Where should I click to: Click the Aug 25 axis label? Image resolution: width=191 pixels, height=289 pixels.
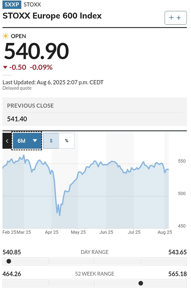point(165,232)
